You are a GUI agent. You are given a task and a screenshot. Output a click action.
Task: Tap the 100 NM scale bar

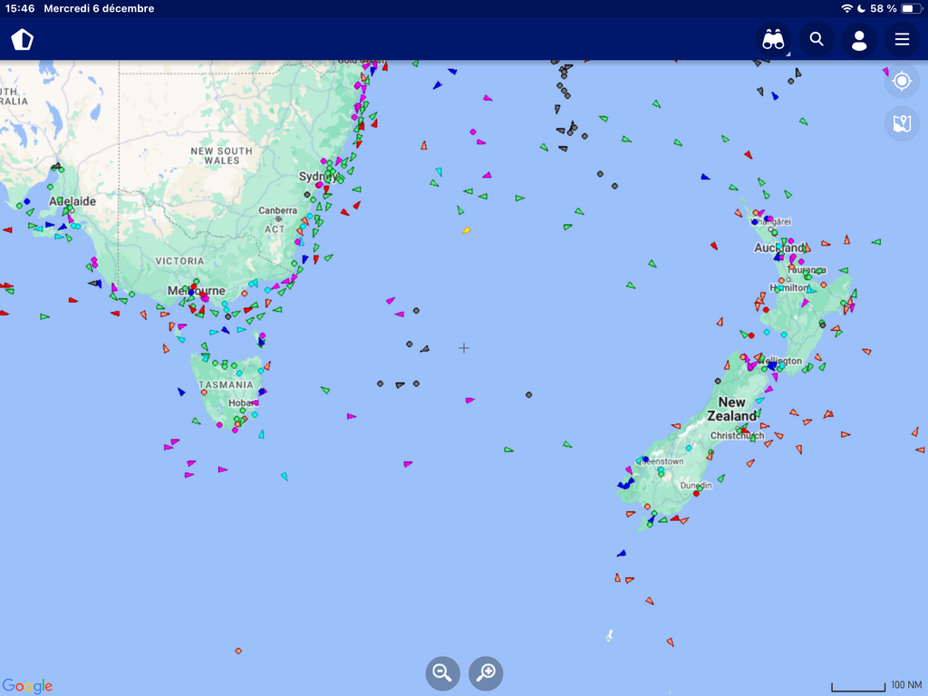click(x=876, y=685)
